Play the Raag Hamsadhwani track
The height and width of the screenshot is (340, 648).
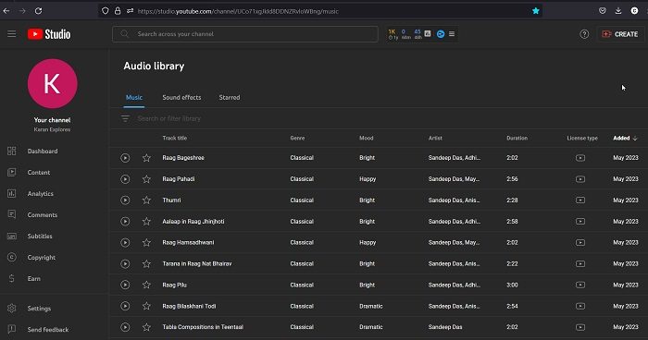tap(125, 243)
